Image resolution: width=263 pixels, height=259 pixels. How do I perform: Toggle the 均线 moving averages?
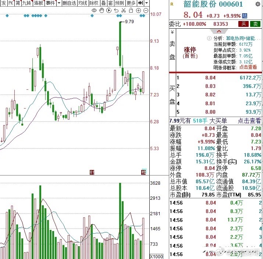tap(83, 3)
